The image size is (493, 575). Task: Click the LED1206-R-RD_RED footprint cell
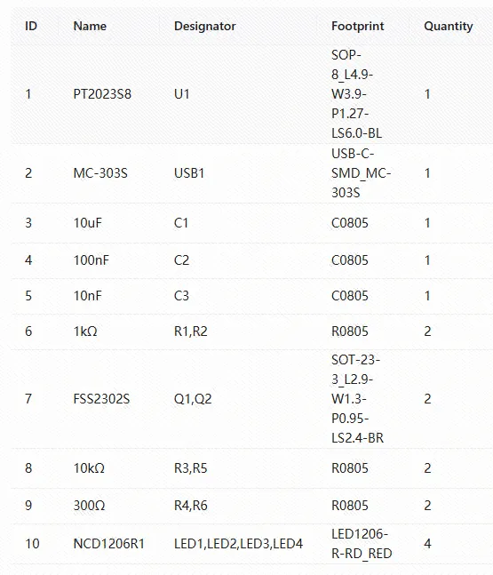[362, 544]
